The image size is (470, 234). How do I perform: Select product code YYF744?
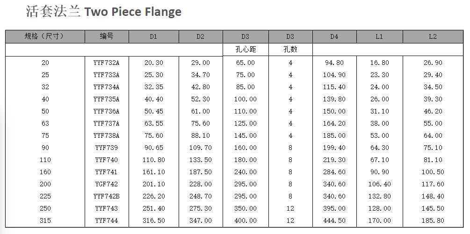[x=107, y=220]
